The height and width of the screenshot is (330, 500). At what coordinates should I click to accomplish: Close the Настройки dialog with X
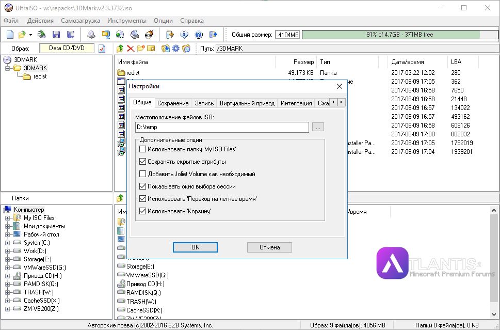pos(340,86)
